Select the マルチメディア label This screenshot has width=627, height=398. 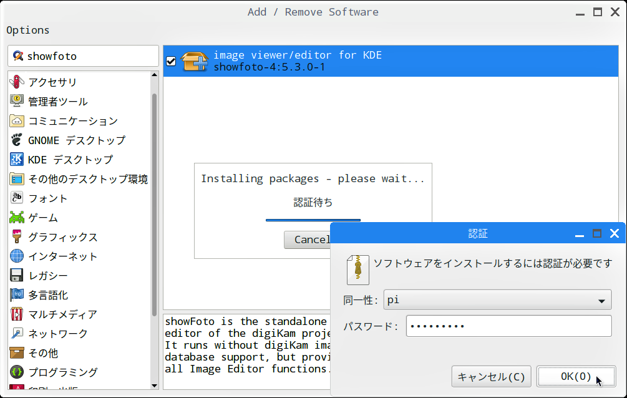[x=63, y=314]
